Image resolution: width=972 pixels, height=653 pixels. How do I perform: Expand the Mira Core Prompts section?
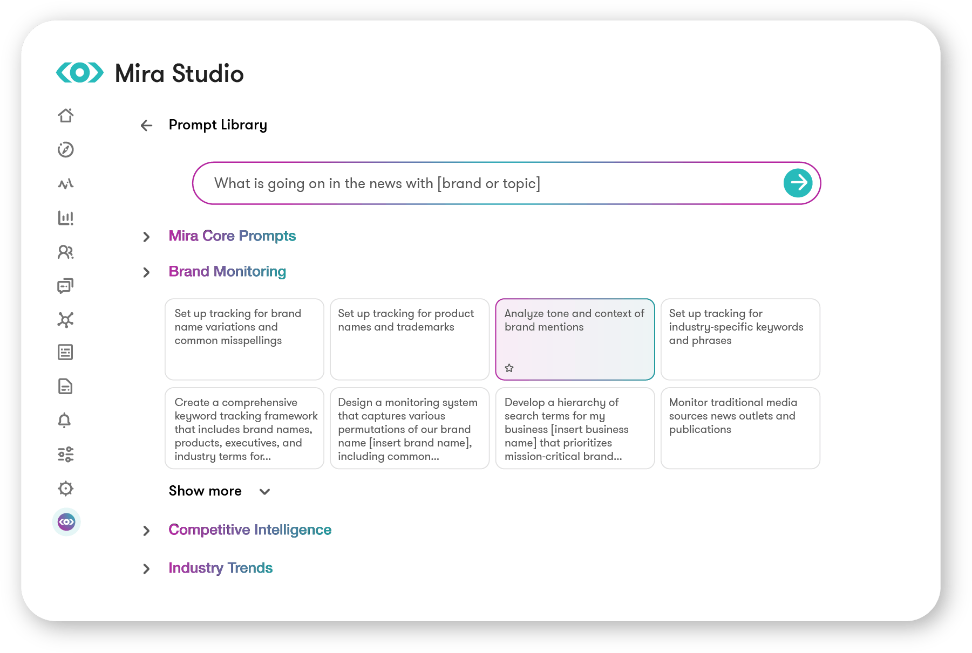click(x=146, y=237)
